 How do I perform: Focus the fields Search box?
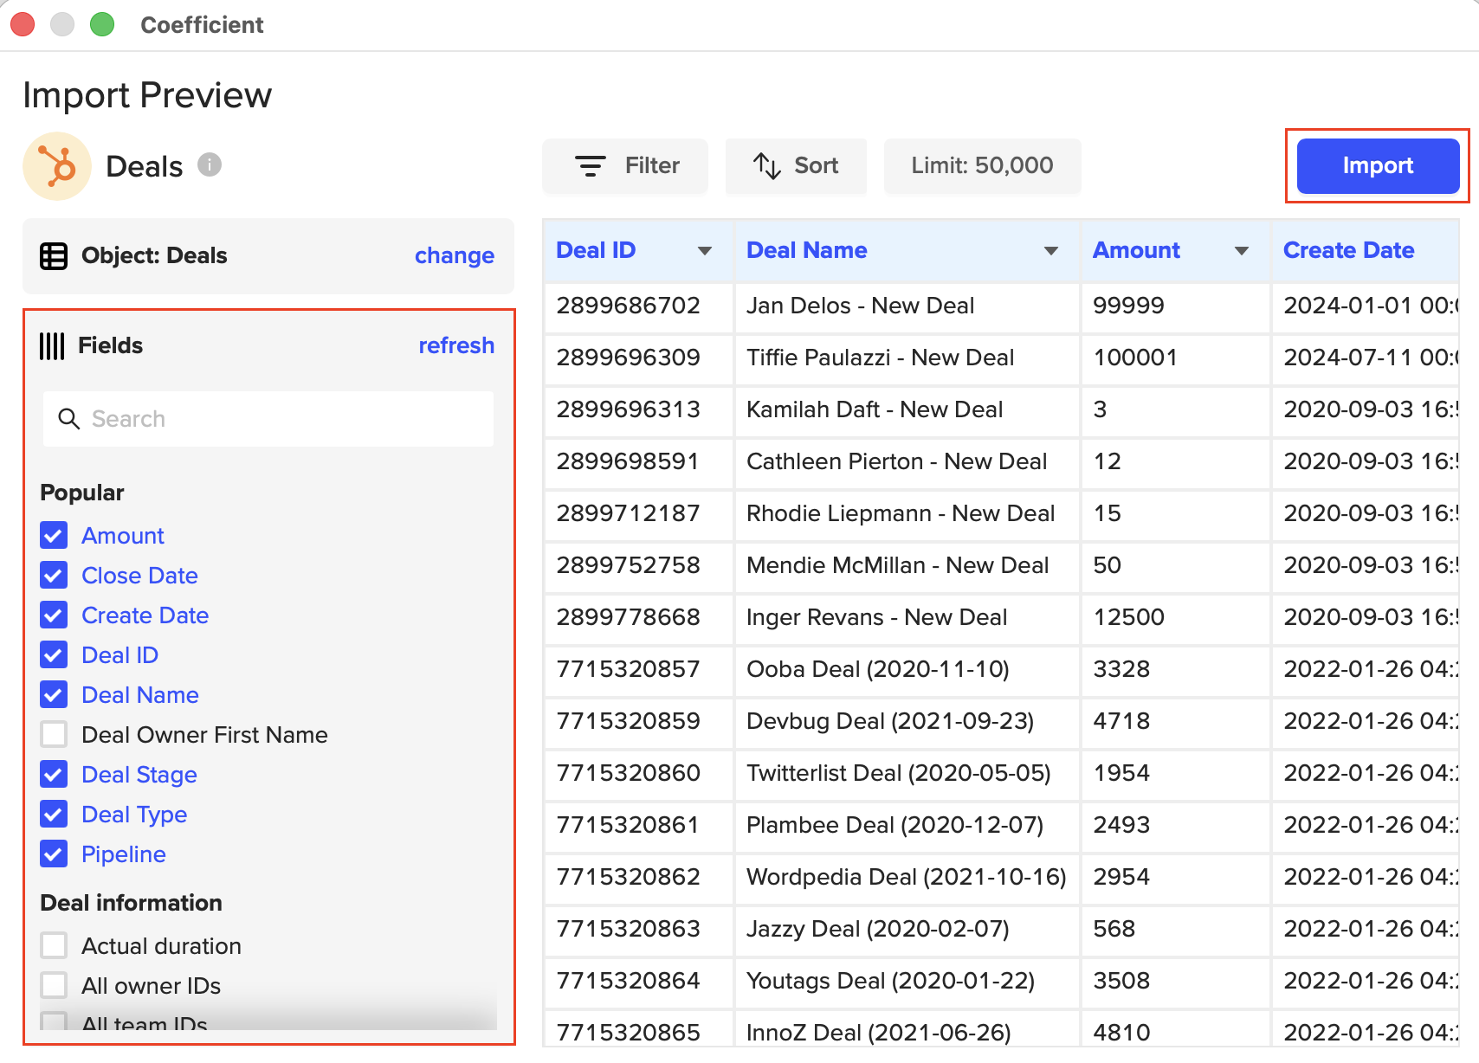point(286,419)
